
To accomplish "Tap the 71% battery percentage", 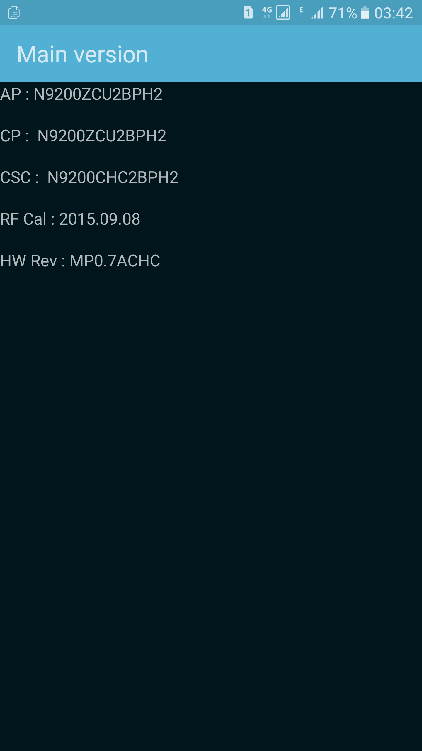I will coord(343,13).
